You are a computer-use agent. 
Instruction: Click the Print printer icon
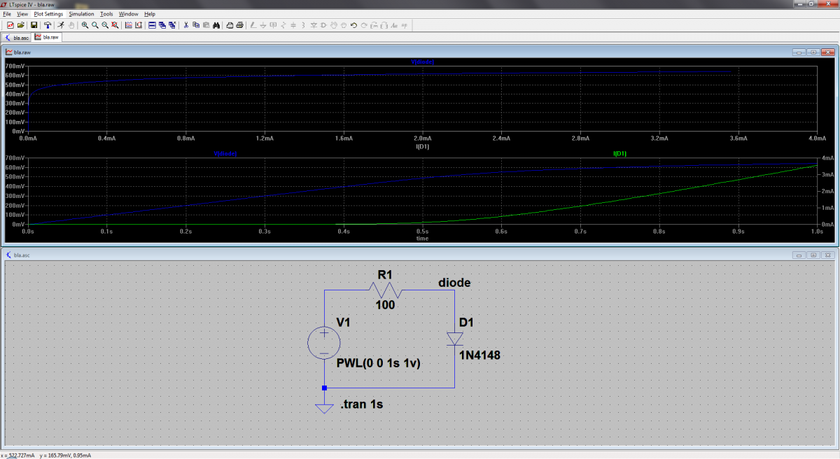[239, 25]
